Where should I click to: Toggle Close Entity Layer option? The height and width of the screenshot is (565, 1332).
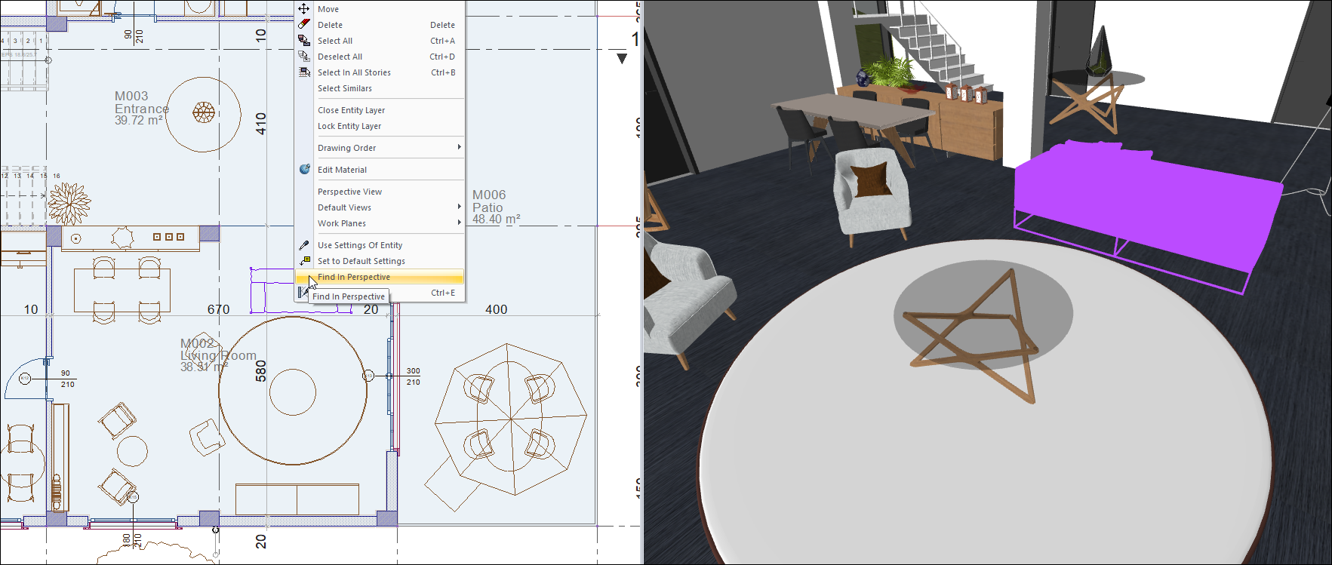click(x=351, y=110)
